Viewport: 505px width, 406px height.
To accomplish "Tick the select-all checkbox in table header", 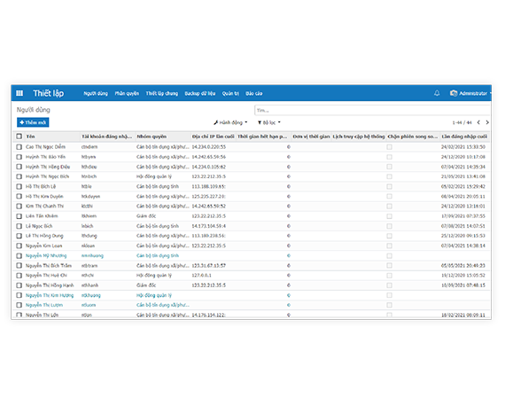I will [x=19, y=137].
